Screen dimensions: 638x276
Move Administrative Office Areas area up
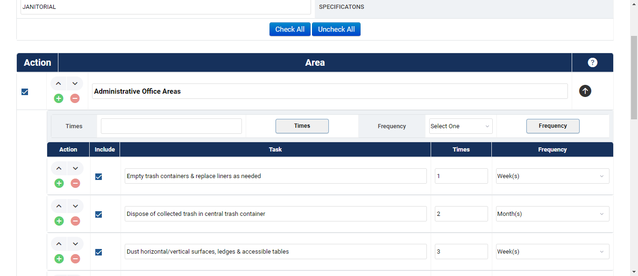58,84
